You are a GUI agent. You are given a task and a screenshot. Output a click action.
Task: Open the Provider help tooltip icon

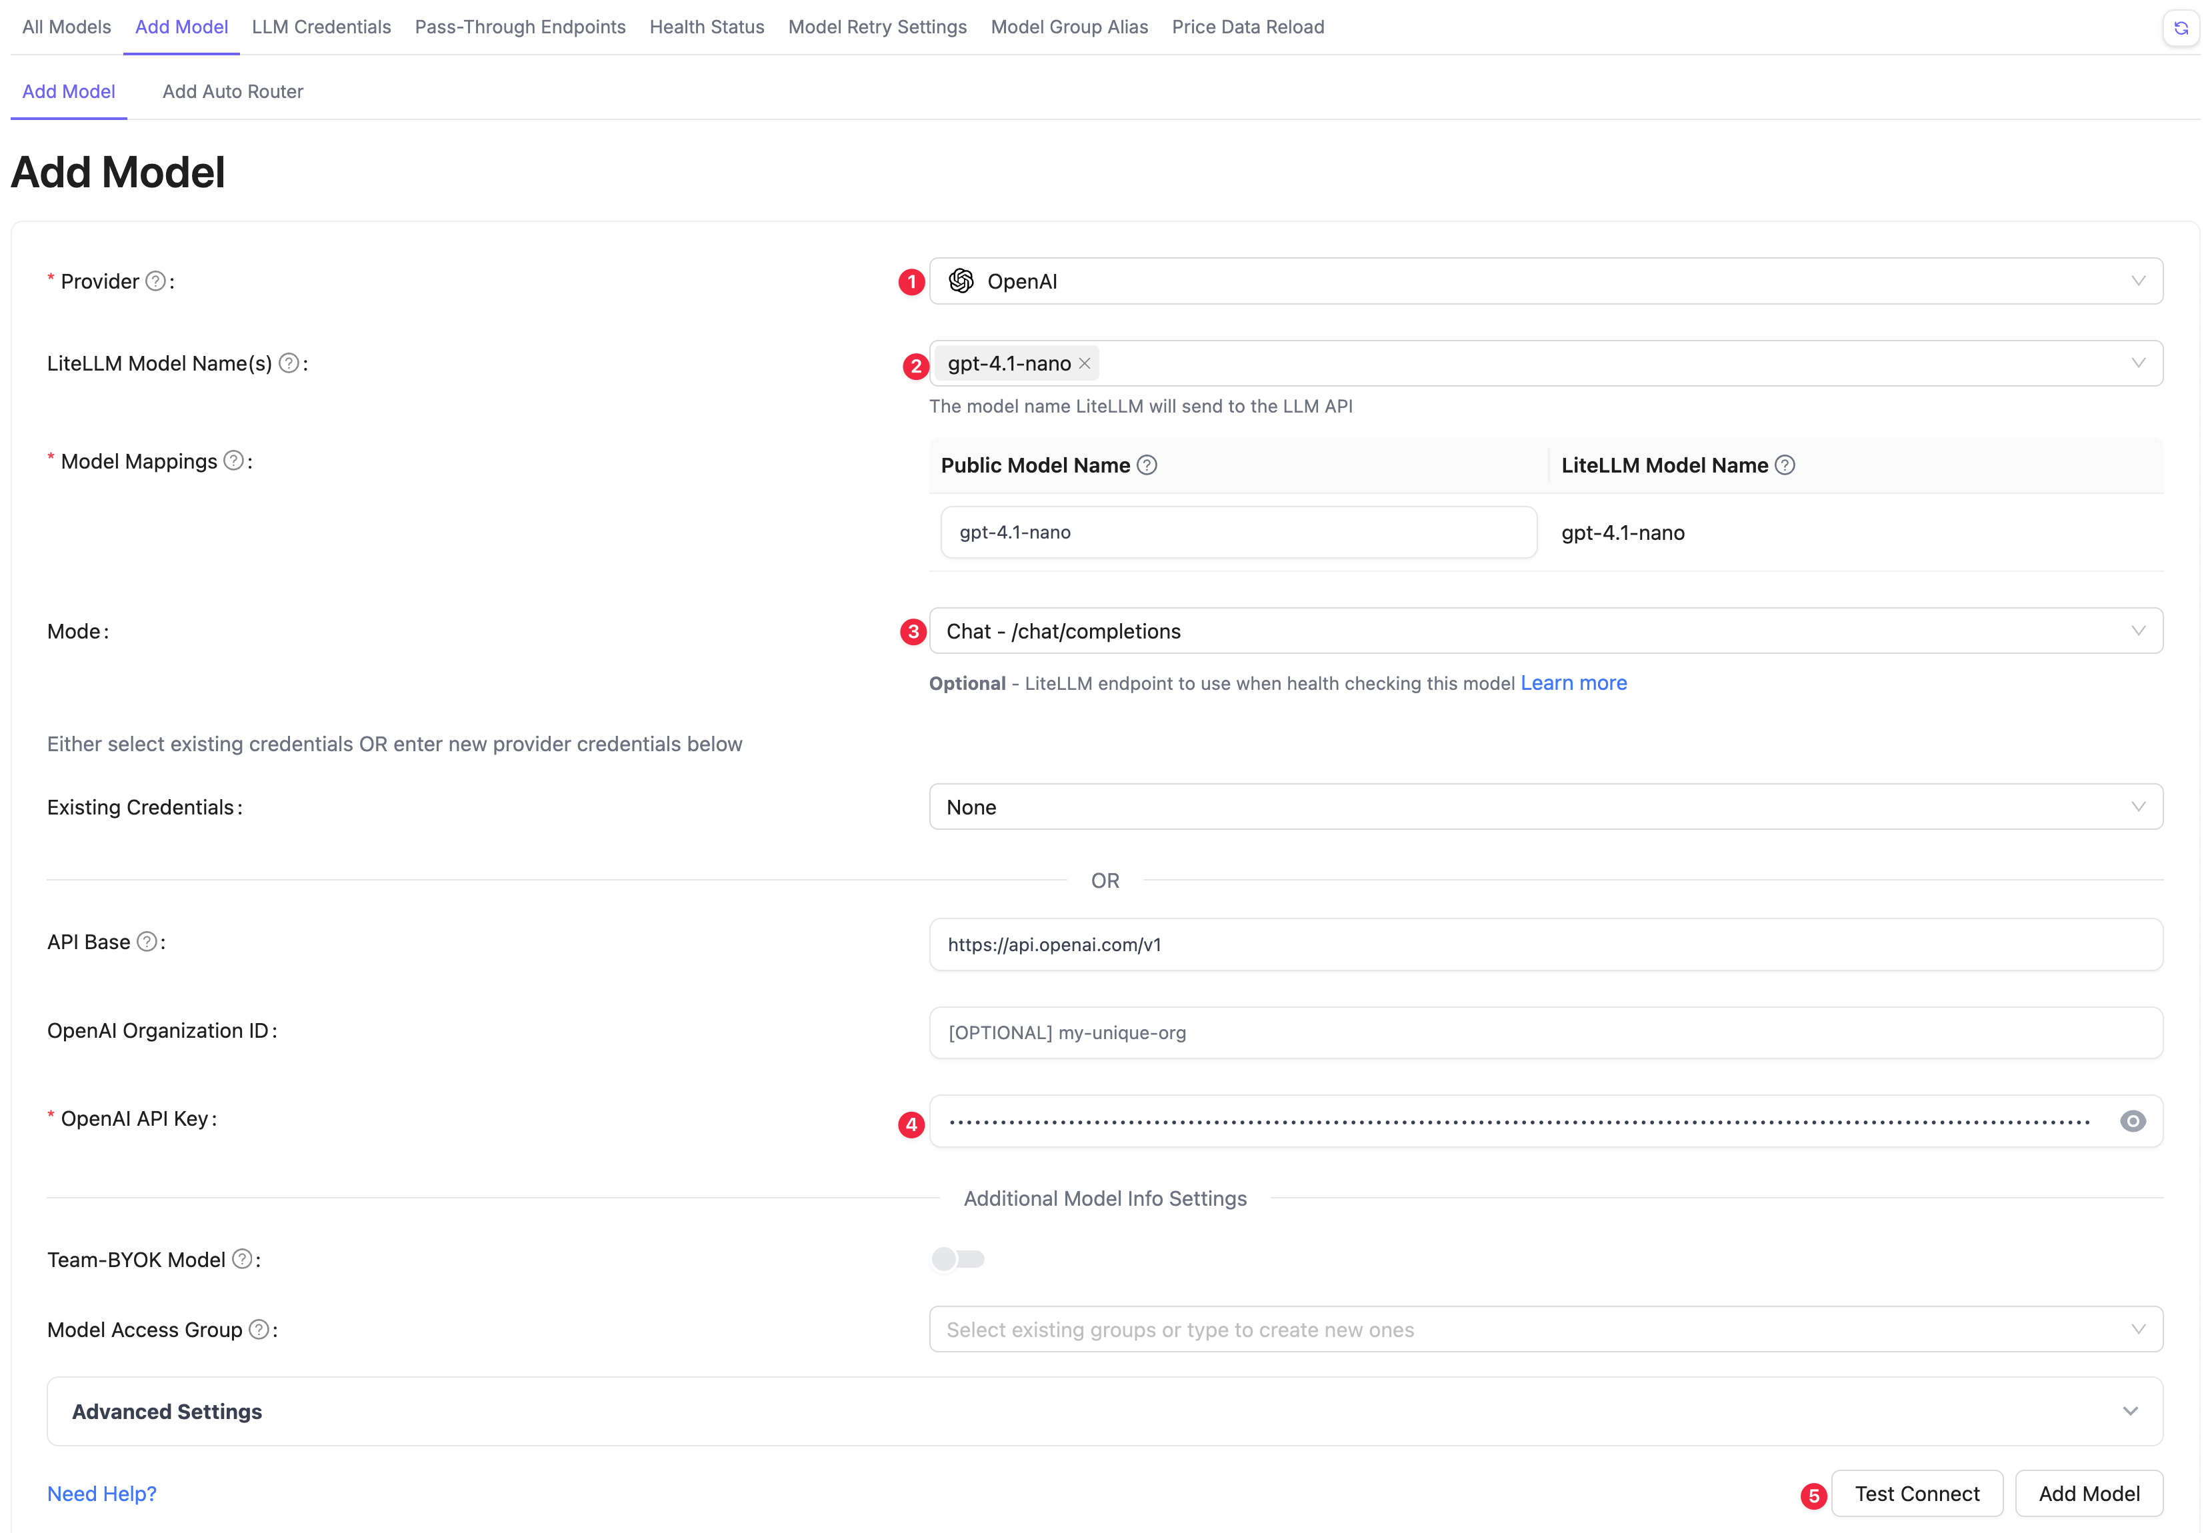click(155, 281)
